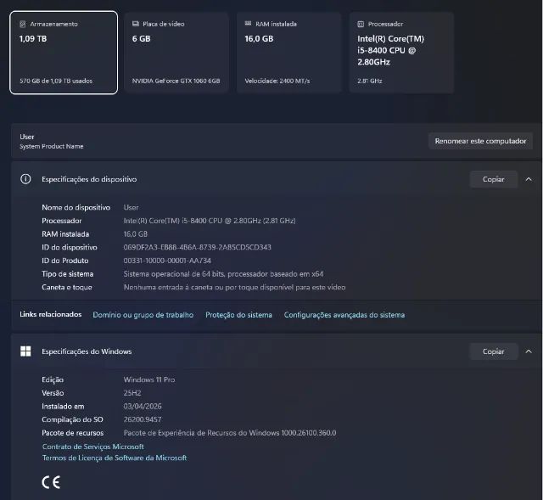Click the version value 25H2
Viewport: 543px width, 500px height.
coord(132,393)
